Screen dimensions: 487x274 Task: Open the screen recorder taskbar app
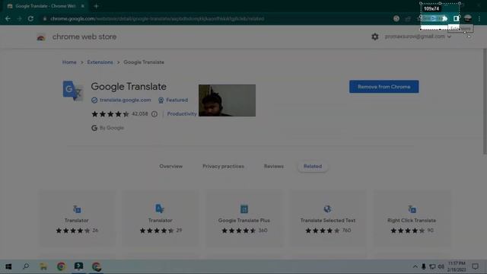tap(79, 266)
